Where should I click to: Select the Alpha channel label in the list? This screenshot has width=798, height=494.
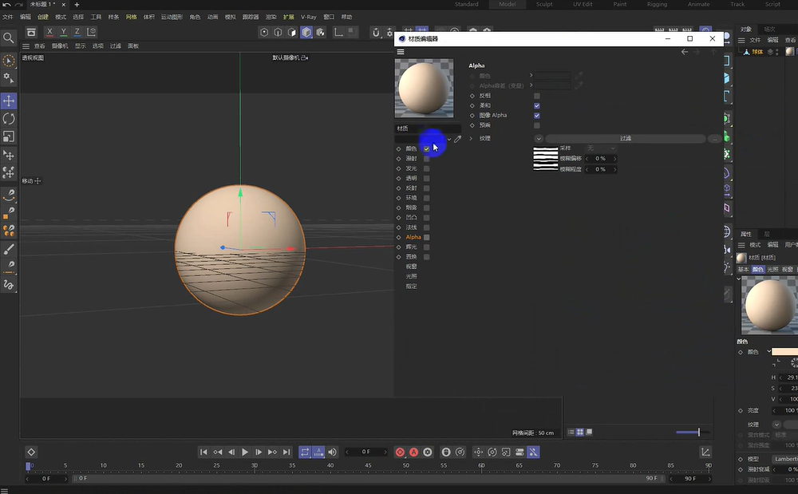pos(414,236)
